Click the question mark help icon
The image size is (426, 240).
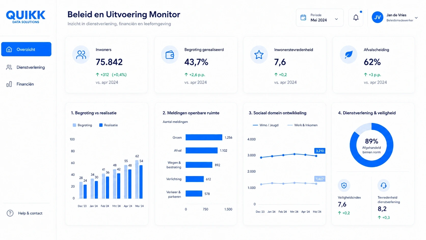tap(10, 213)
